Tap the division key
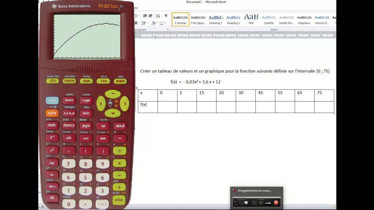 coord(120,151)
